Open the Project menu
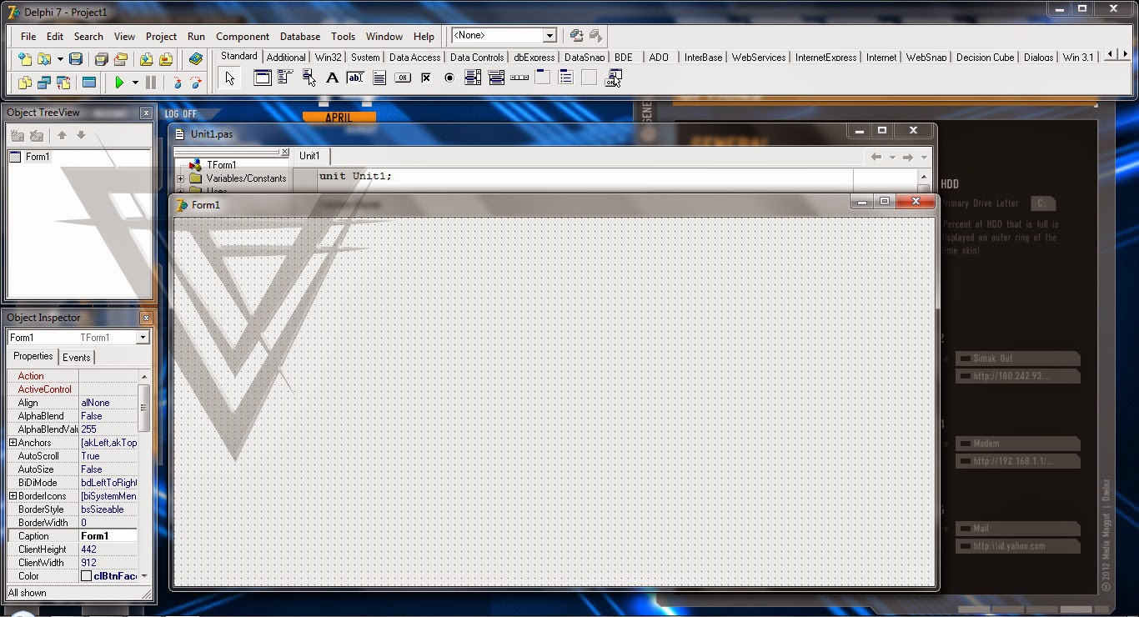 click(x=161, y=37)
